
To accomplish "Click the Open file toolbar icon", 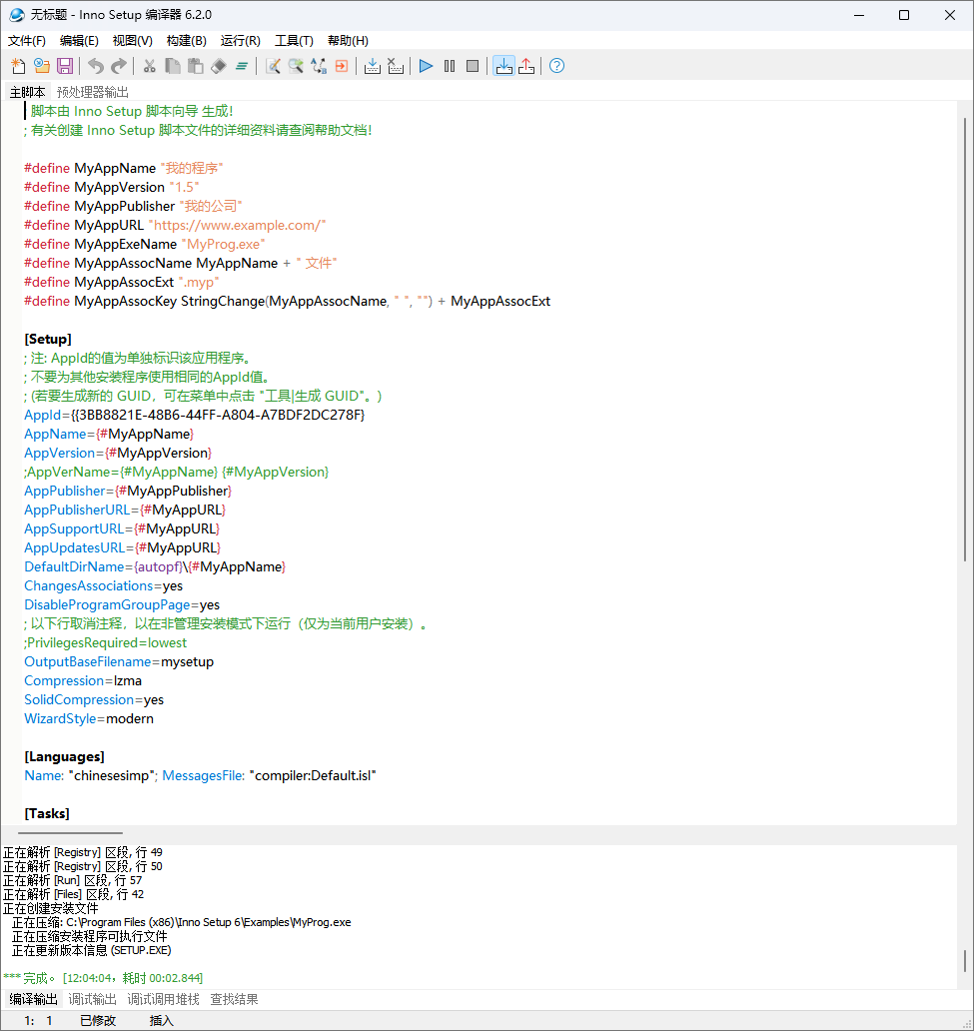I will coord(41,66).
